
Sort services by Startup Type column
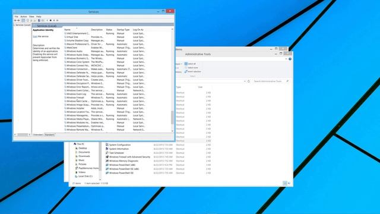click(123, 30)
